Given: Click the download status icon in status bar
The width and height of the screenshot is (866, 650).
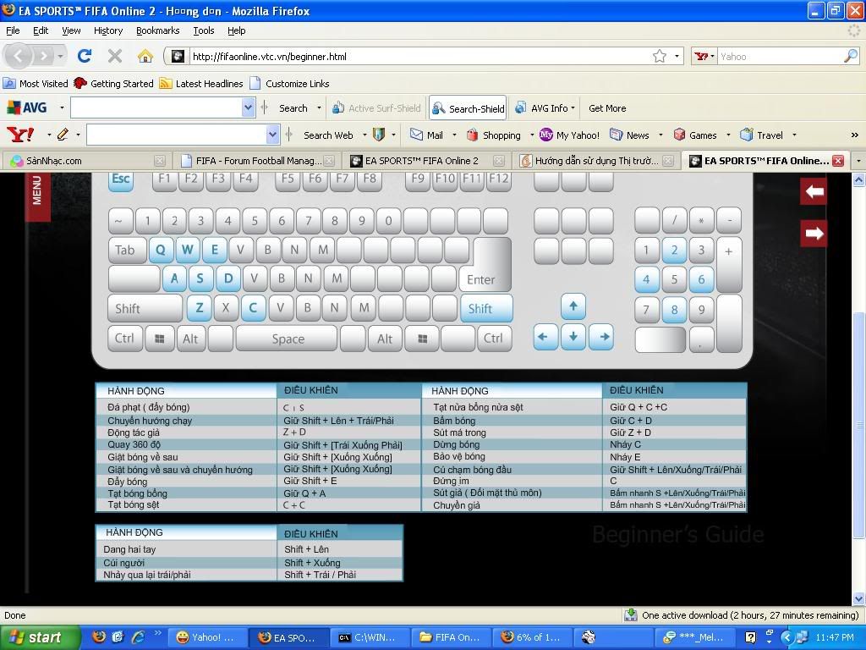Looking at the screenshot, I should pos(630,615).
